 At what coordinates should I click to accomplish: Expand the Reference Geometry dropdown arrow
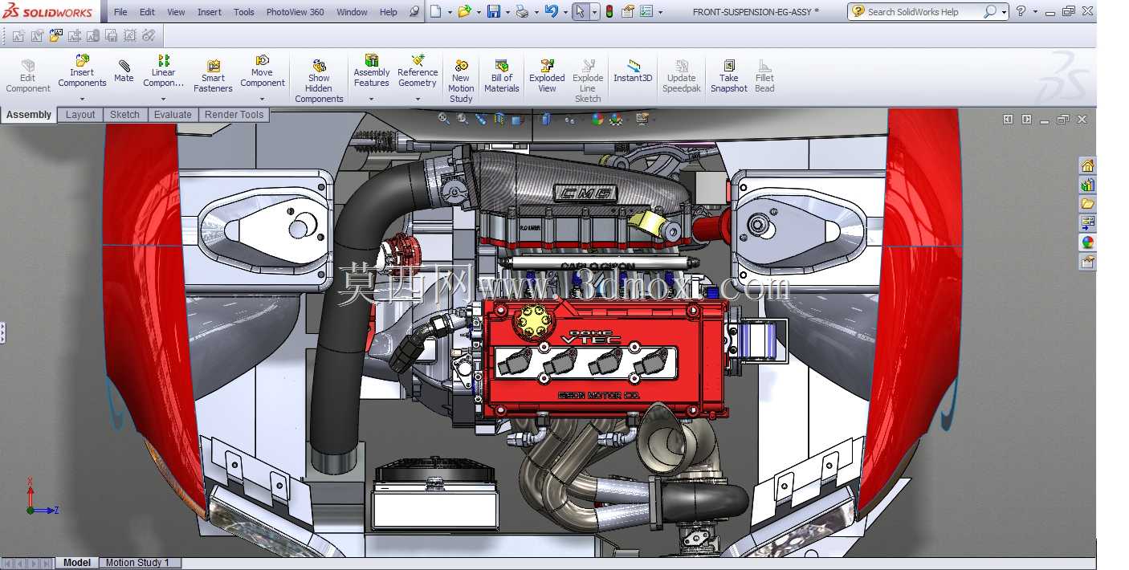pos(418,100)
